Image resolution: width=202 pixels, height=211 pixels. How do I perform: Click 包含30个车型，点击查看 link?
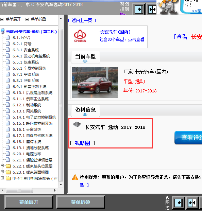[x=122, y=39]
